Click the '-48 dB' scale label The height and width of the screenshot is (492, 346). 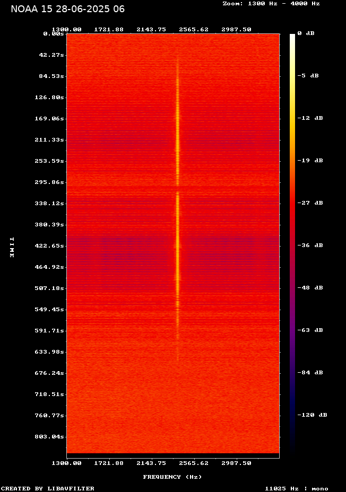pyautogui.click(x=310, y=288)
